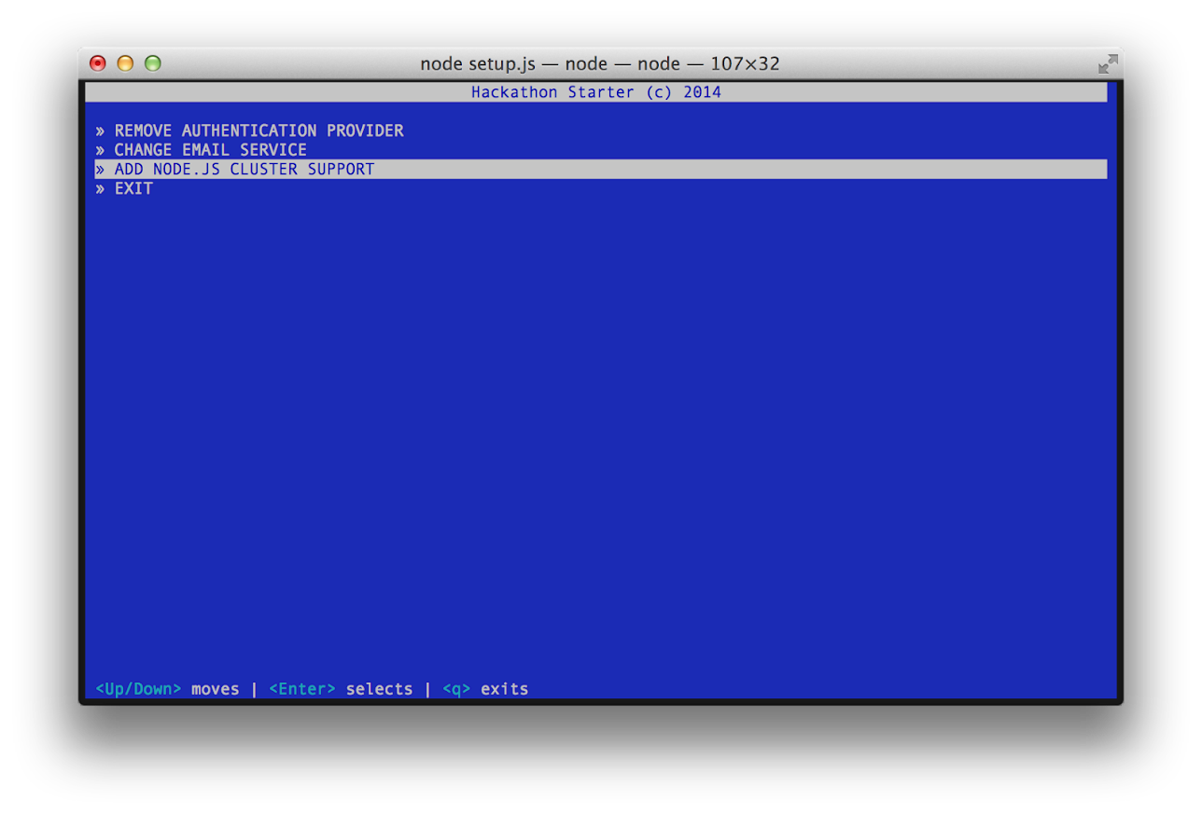This screenshot has height=814, width=1202.
Task: Select REMOVE AUTHENTICATION PROVIDER menu entry
Action: coord(249,131)
